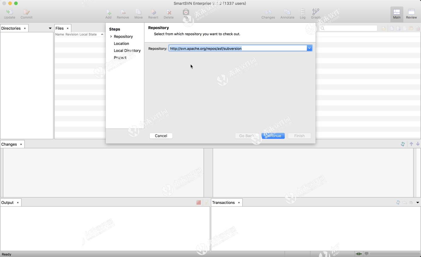421x257 pixels.
Task: Click the Fix toolbar icon
Action: (186, 14)
